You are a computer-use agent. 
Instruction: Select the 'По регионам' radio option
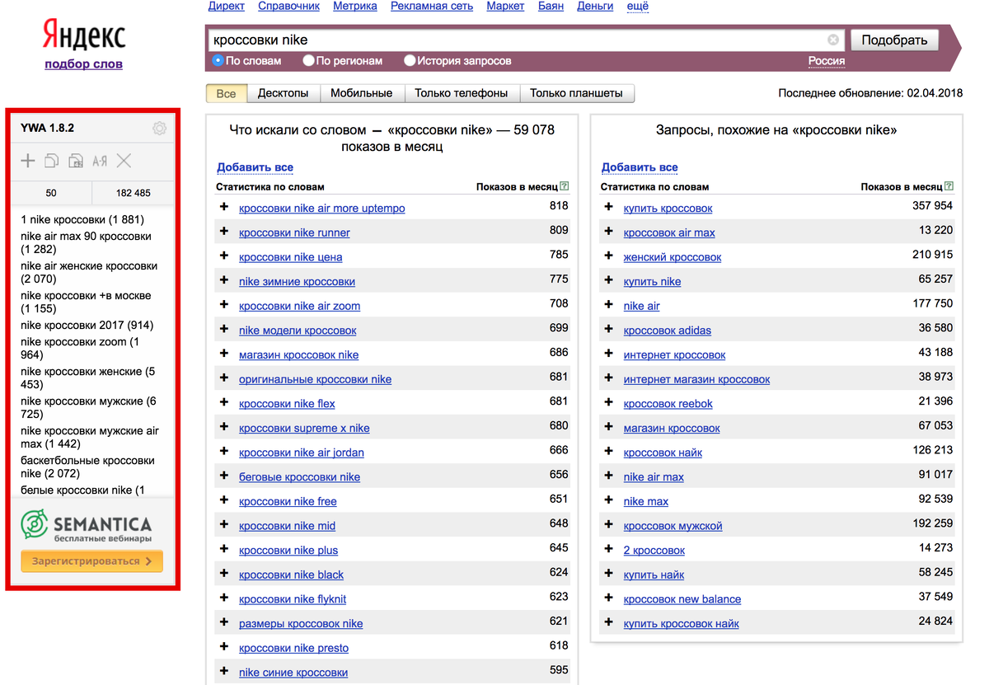308,60
